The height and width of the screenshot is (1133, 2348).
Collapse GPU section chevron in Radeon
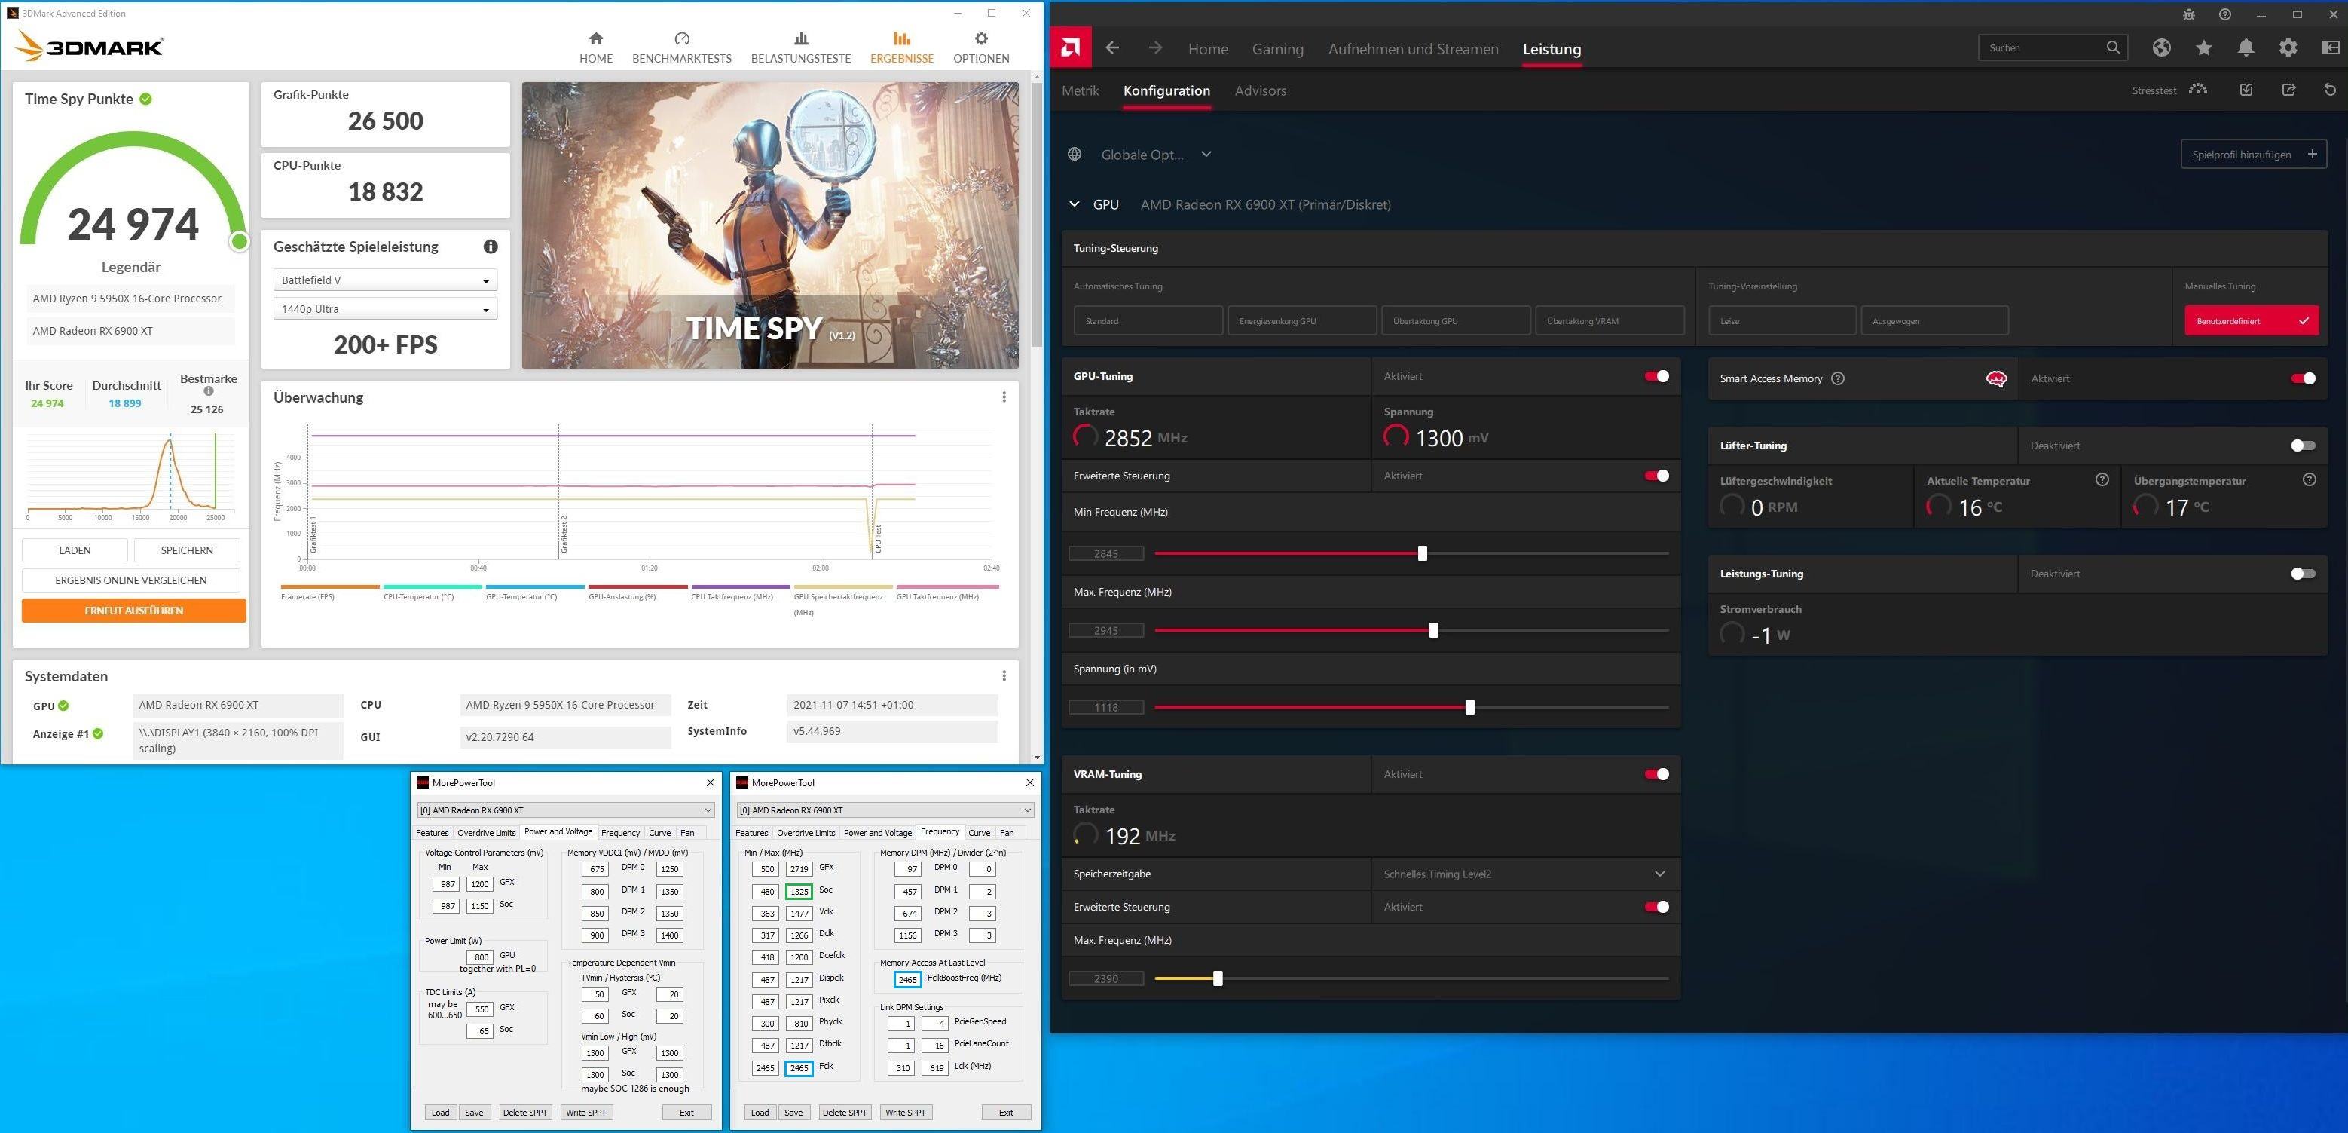click(x=1074, y=204)
